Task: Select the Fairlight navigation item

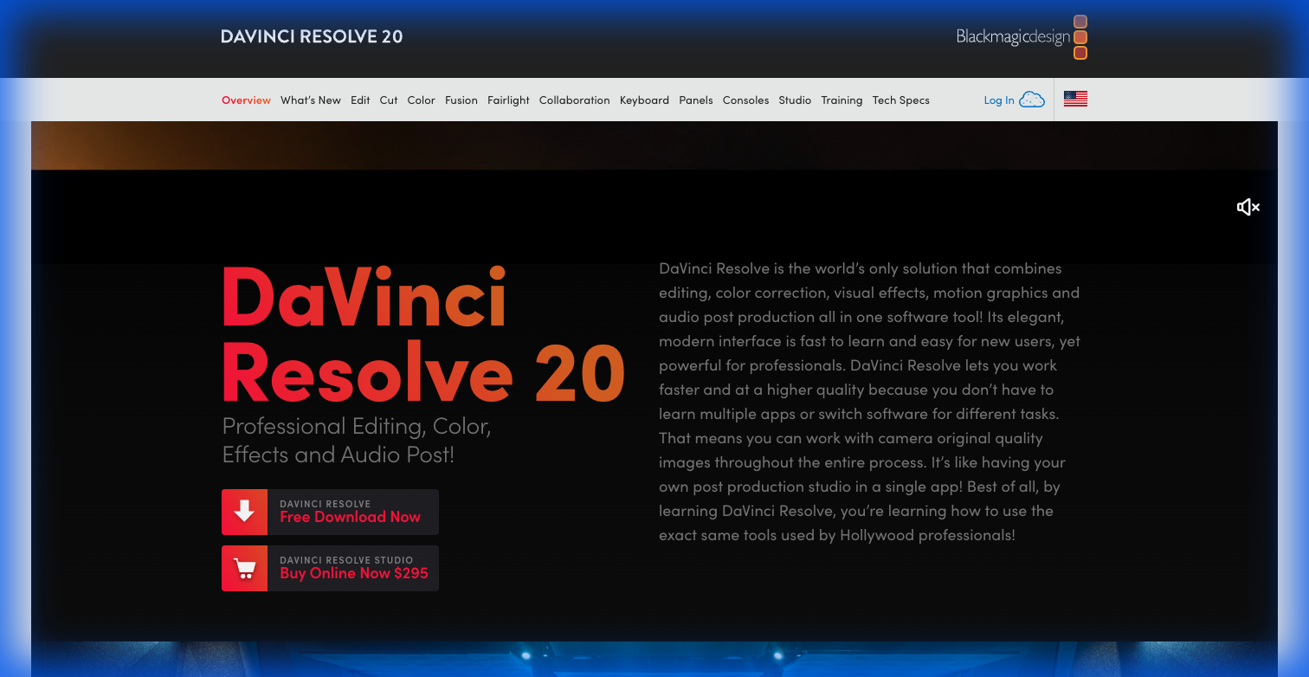Action: 508,100
